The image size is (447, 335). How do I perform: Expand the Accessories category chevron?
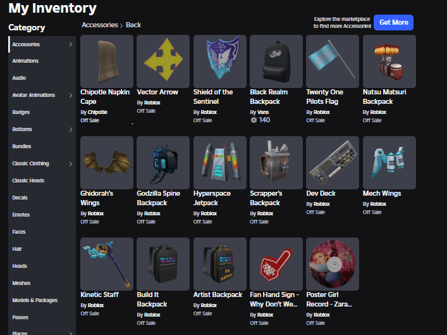pos(71,44)
